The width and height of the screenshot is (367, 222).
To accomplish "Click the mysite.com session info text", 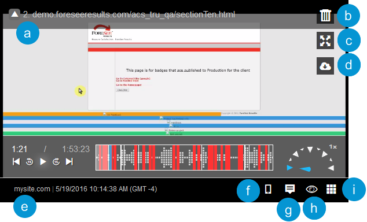I will click(x=86, y=189).
